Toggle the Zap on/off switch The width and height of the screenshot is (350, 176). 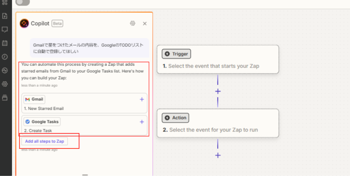[x=23, y=2]
